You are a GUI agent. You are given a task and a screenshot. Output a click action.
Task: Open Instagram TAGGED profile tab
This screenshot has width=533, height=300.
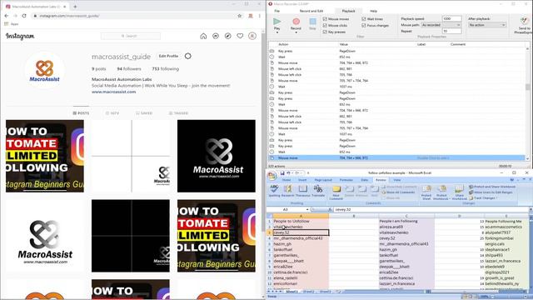click(x=178, y=113)
